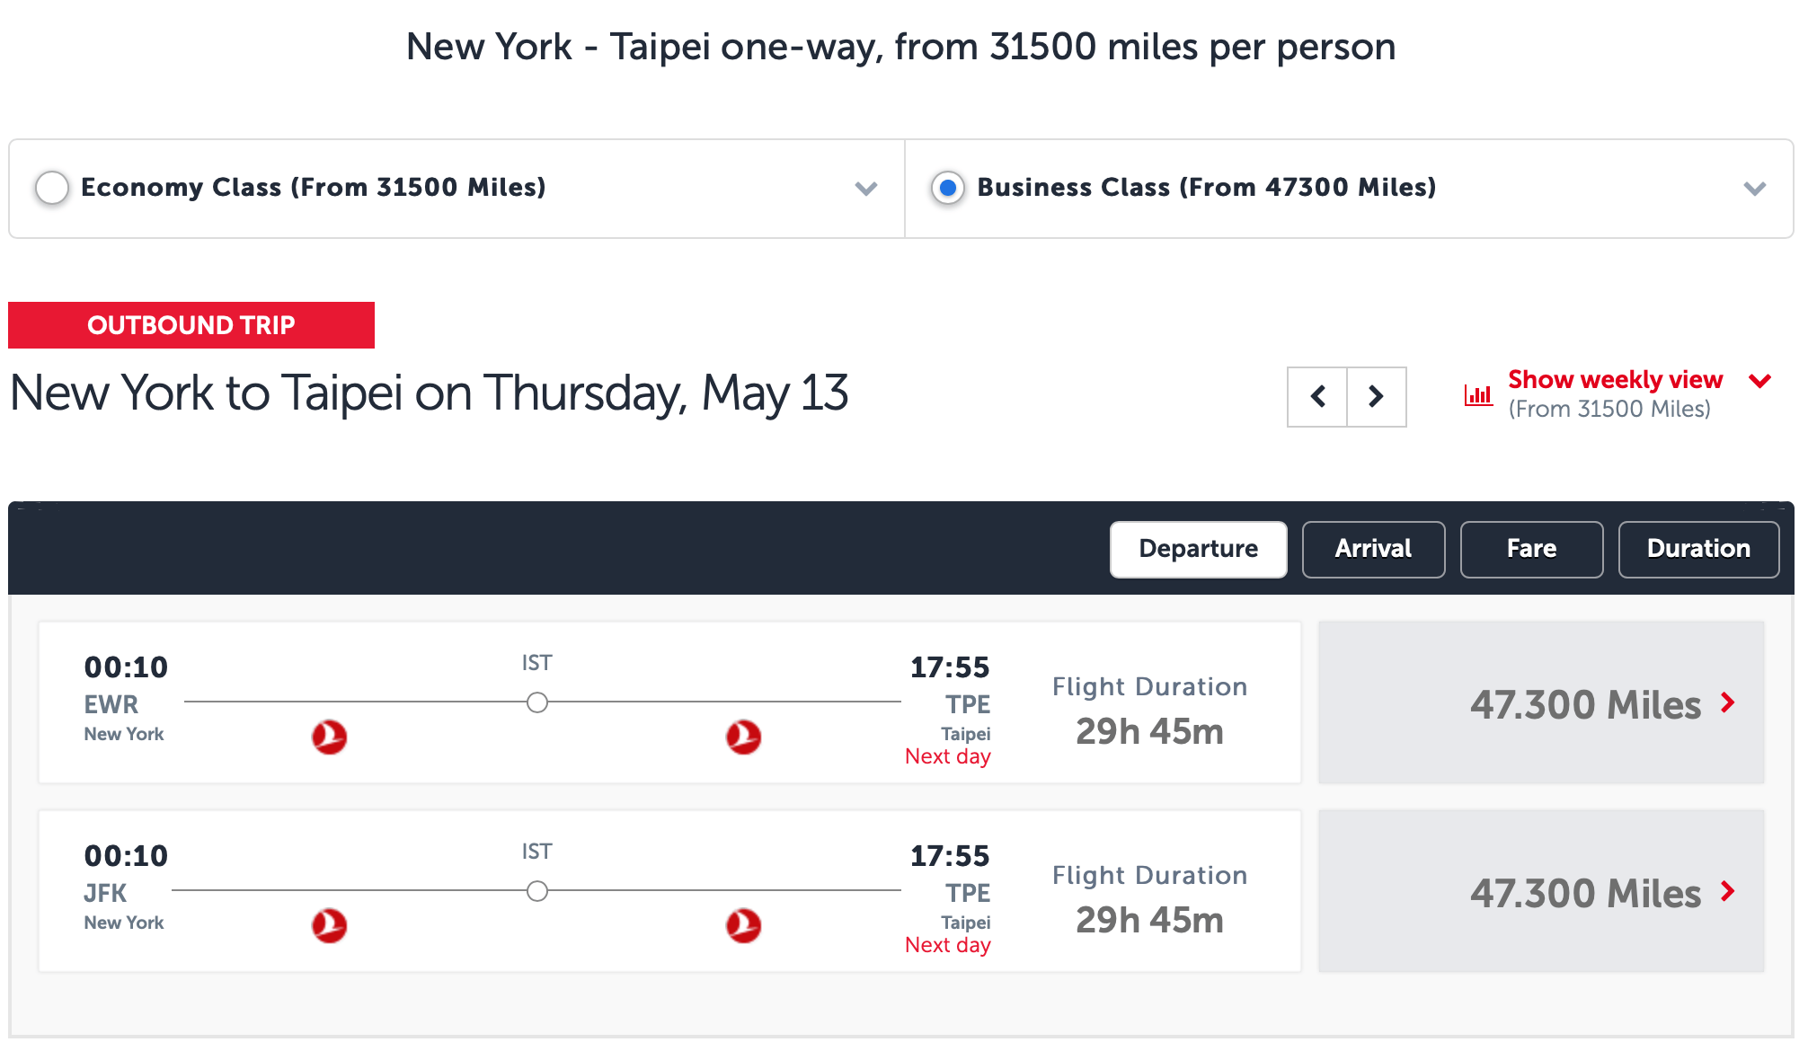Expand the Show weekly view chevron
Image resolution: width=1808 pixels, height=1051 pixels.
[x=1760, y=381]
